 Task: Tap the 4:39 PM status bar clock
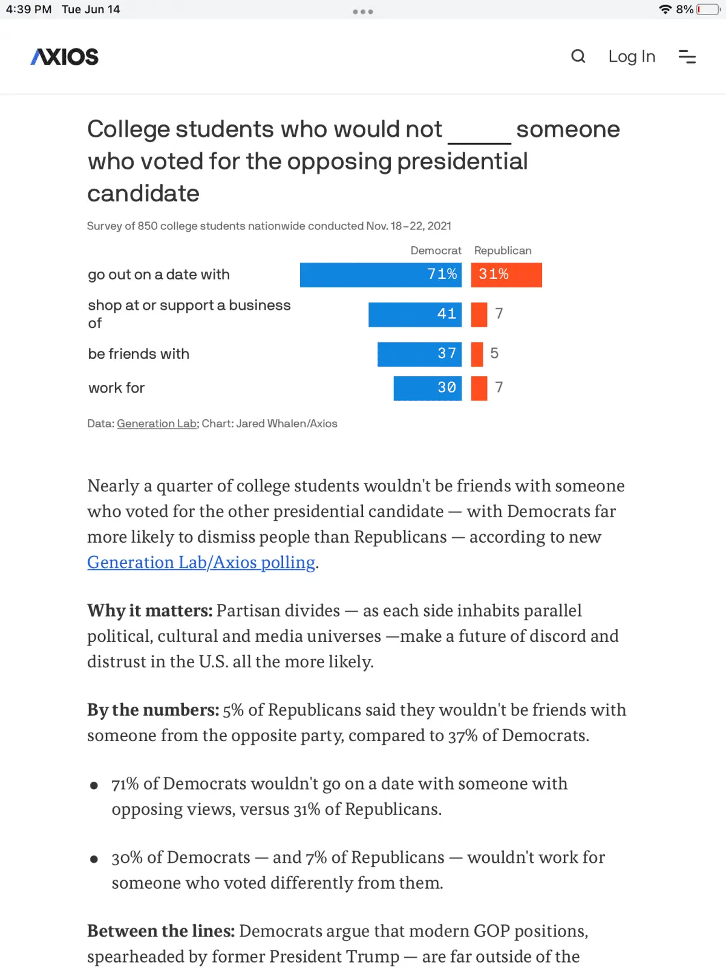pyautogui.click(x=28, y=10)
